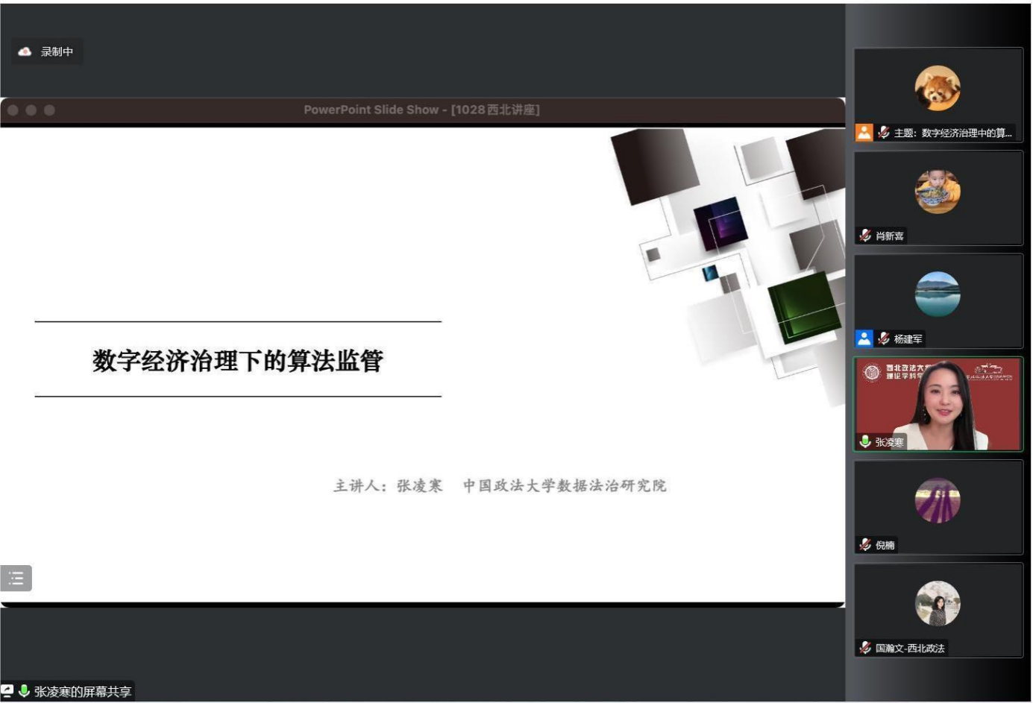Open the slide list menu icon
Screen dimensions: 1033x703
(16, 579)
